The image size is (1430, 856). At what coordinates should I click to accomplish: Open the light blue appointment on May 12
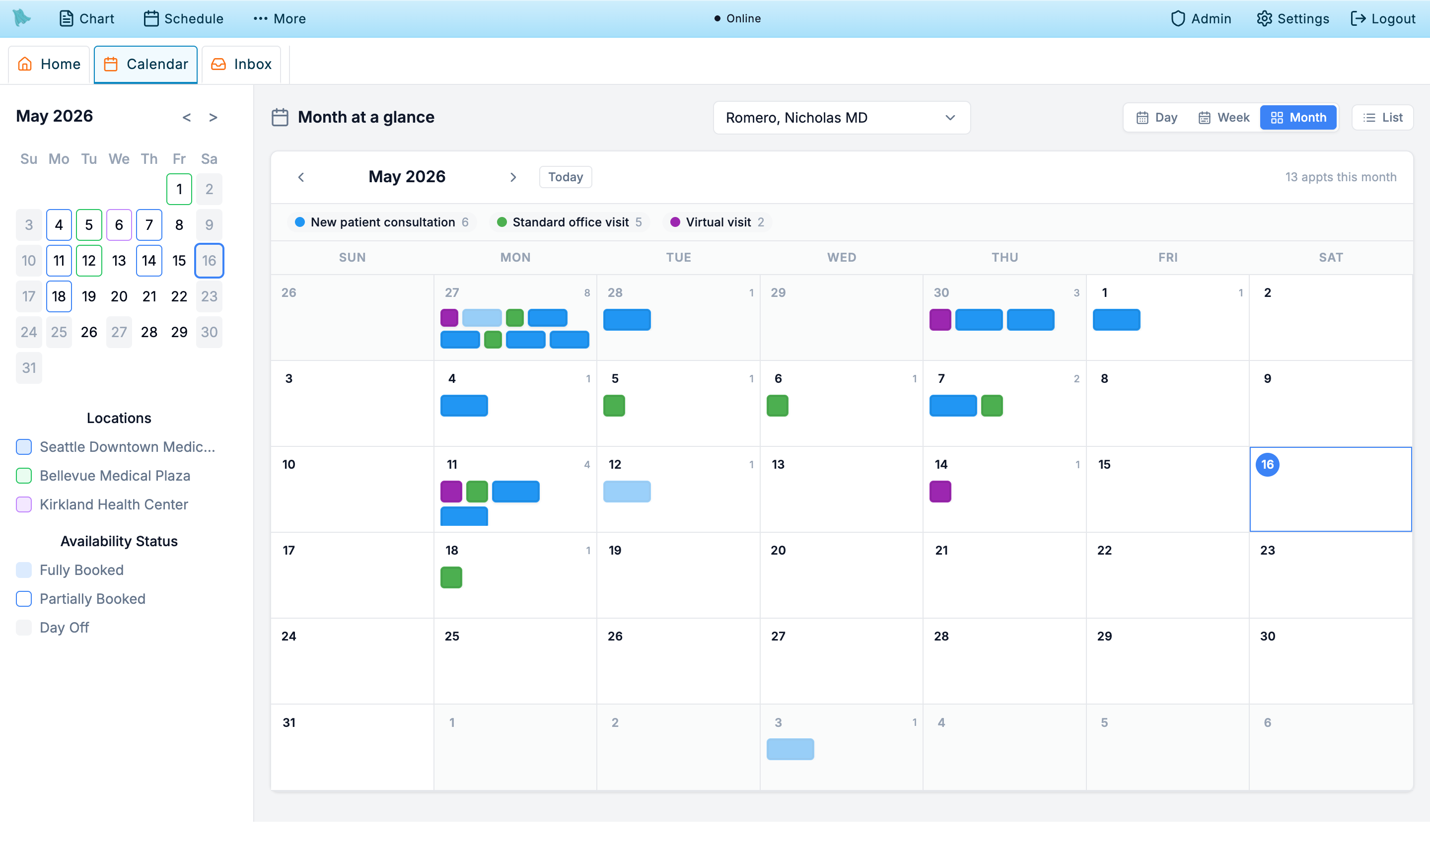[x=627, y=492]
